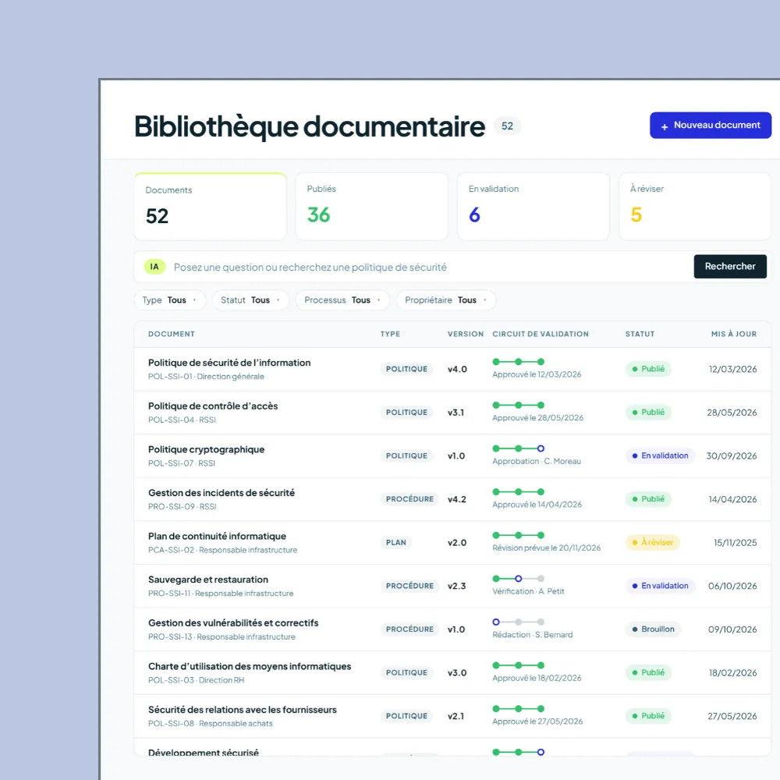
Task: Create a new document with Nouveau document
Action: (711, 126)
